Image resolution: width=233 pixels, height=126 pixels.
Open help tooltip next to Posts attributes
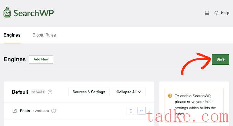53,111
